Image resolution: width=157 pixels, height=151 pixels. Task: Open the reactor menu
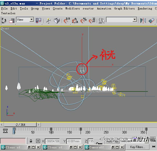click(88, 9)
